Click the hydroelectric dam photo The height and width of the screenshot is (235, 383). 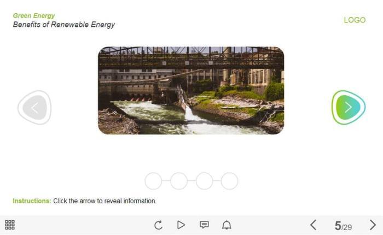pos(191,90)
